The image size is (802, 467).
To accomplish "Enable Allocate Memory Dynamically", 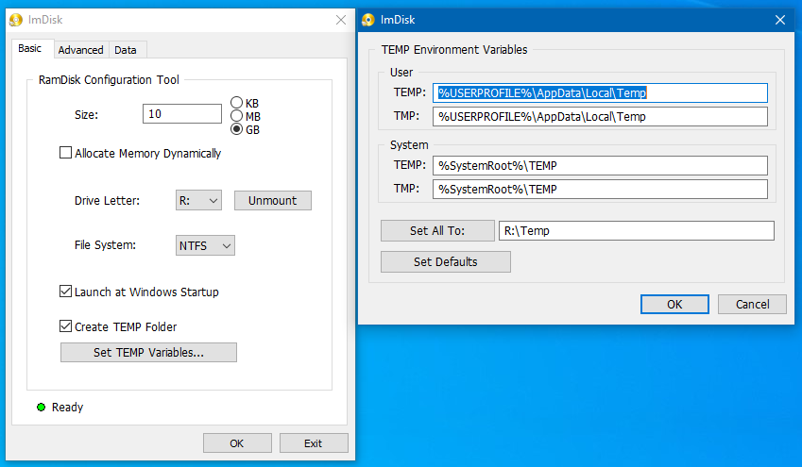I will [65, 153].
